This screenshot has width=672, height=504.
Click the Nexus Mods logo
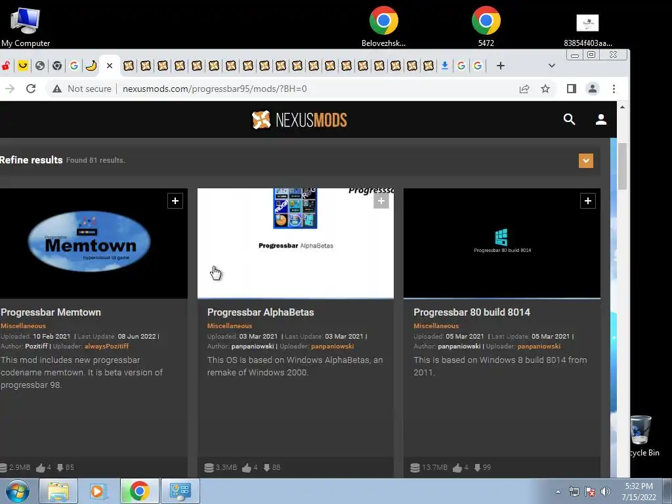tap(299, 119)
